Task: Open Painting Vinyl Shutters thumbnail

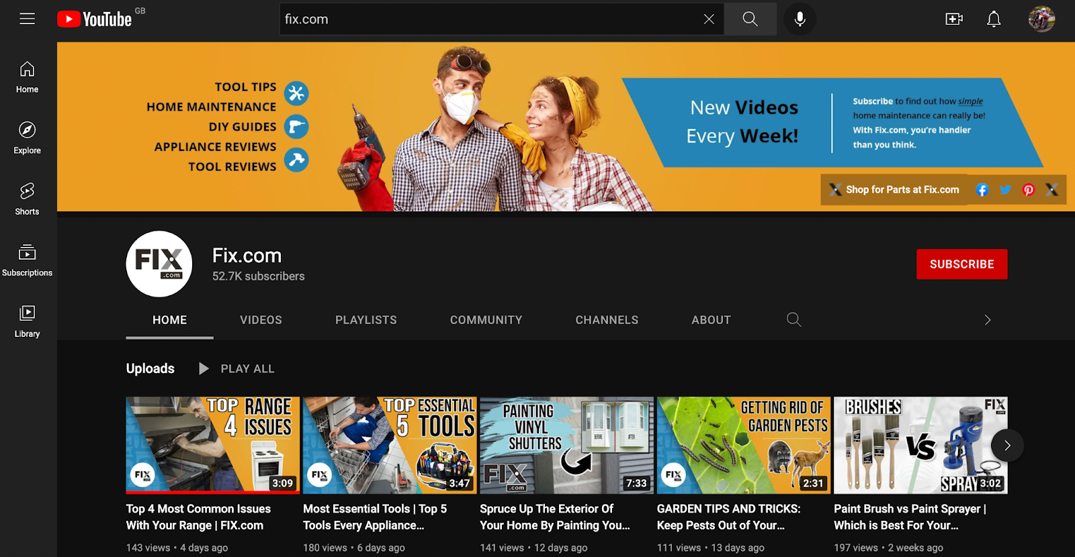Action: [566, 445]
